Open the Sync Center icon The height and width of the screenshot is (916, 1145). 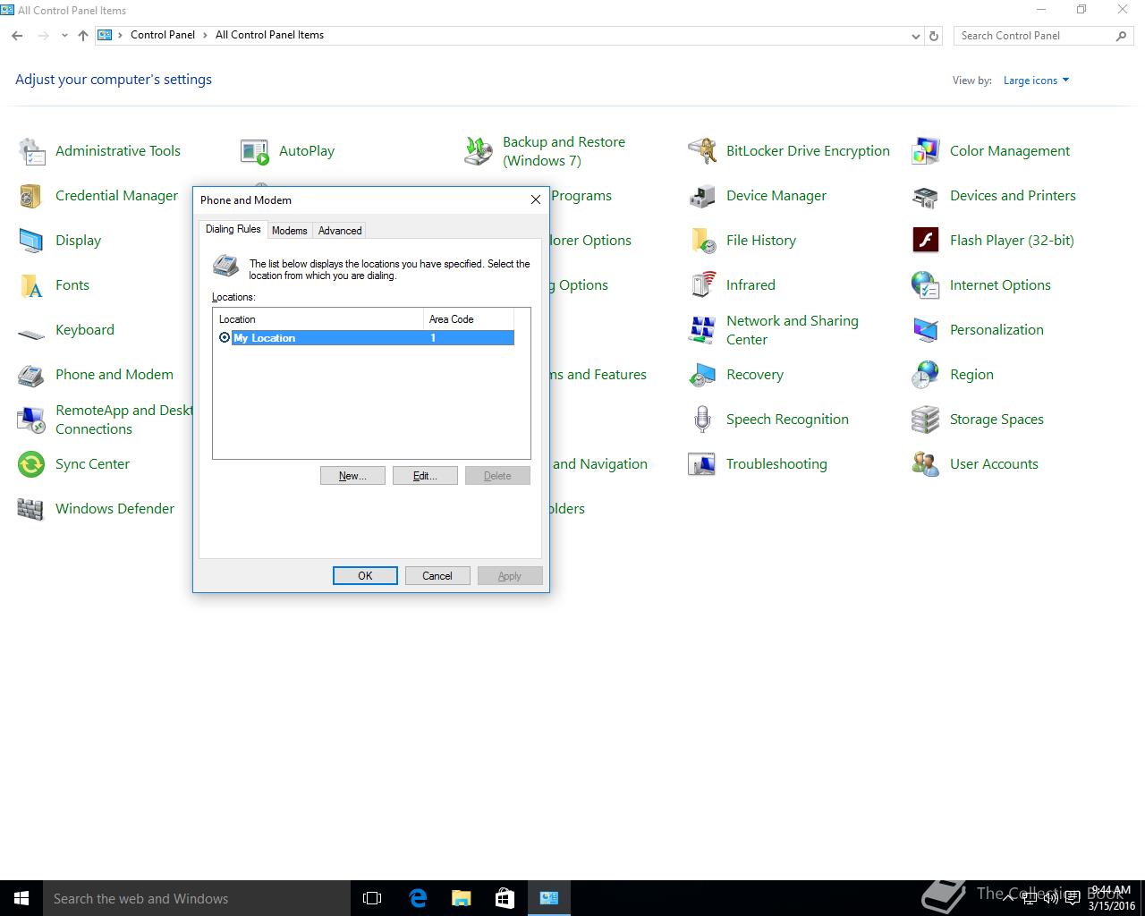[x=31, y=464]
